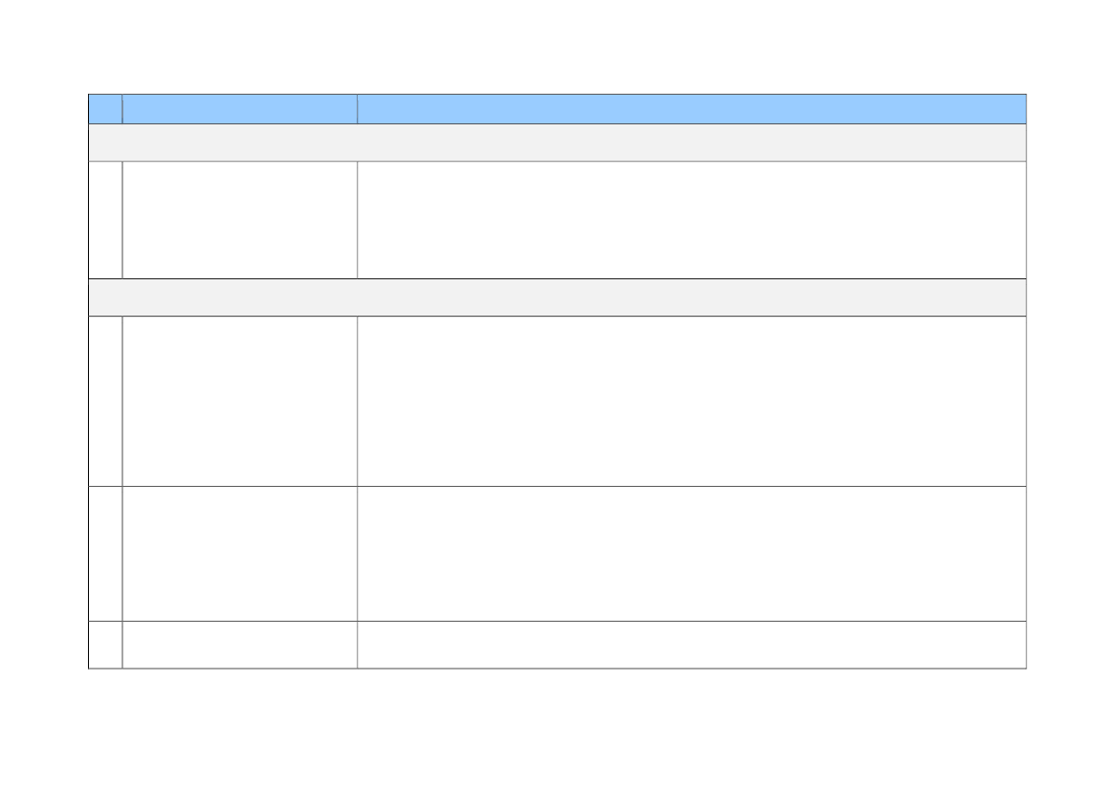Select middle cell in last table row

239,645
